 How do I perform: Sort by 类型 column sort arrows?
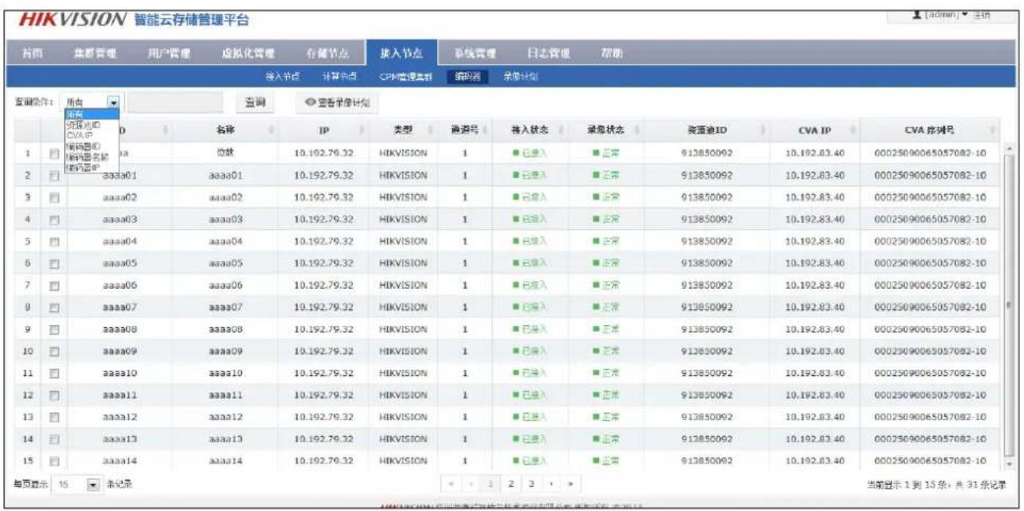(x=430, y=131)
